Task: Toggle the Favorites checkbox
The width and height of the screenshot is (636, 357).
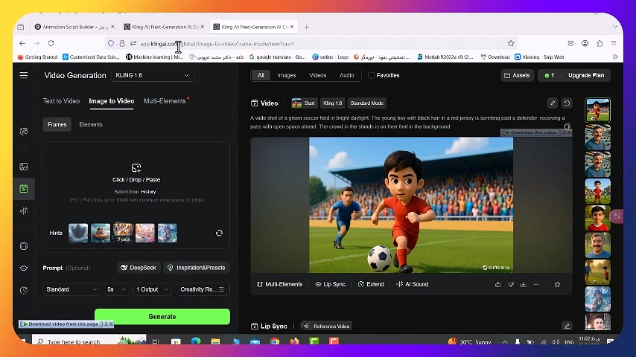Action: tap(371, 75)
